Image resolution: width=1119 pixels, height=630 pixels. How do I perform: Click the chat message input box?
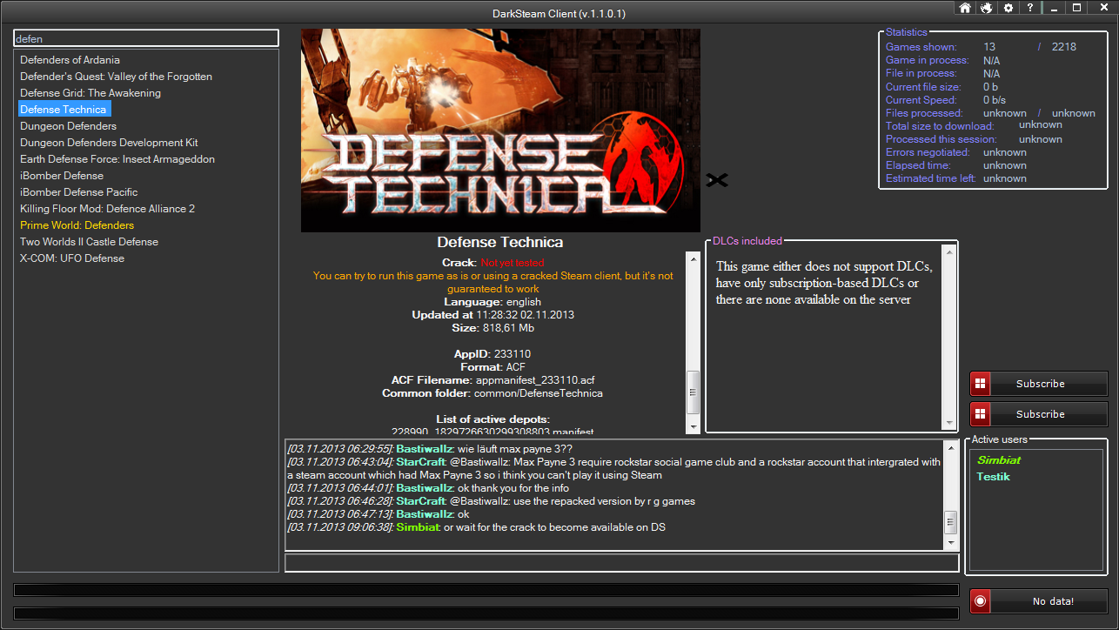tap(621, 563)
